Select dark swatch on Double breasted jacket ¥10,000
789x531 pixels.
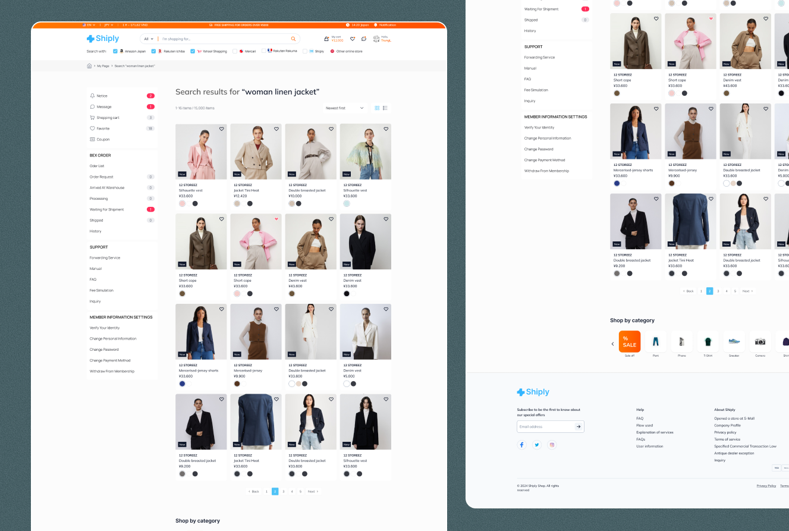coord(298,203)
